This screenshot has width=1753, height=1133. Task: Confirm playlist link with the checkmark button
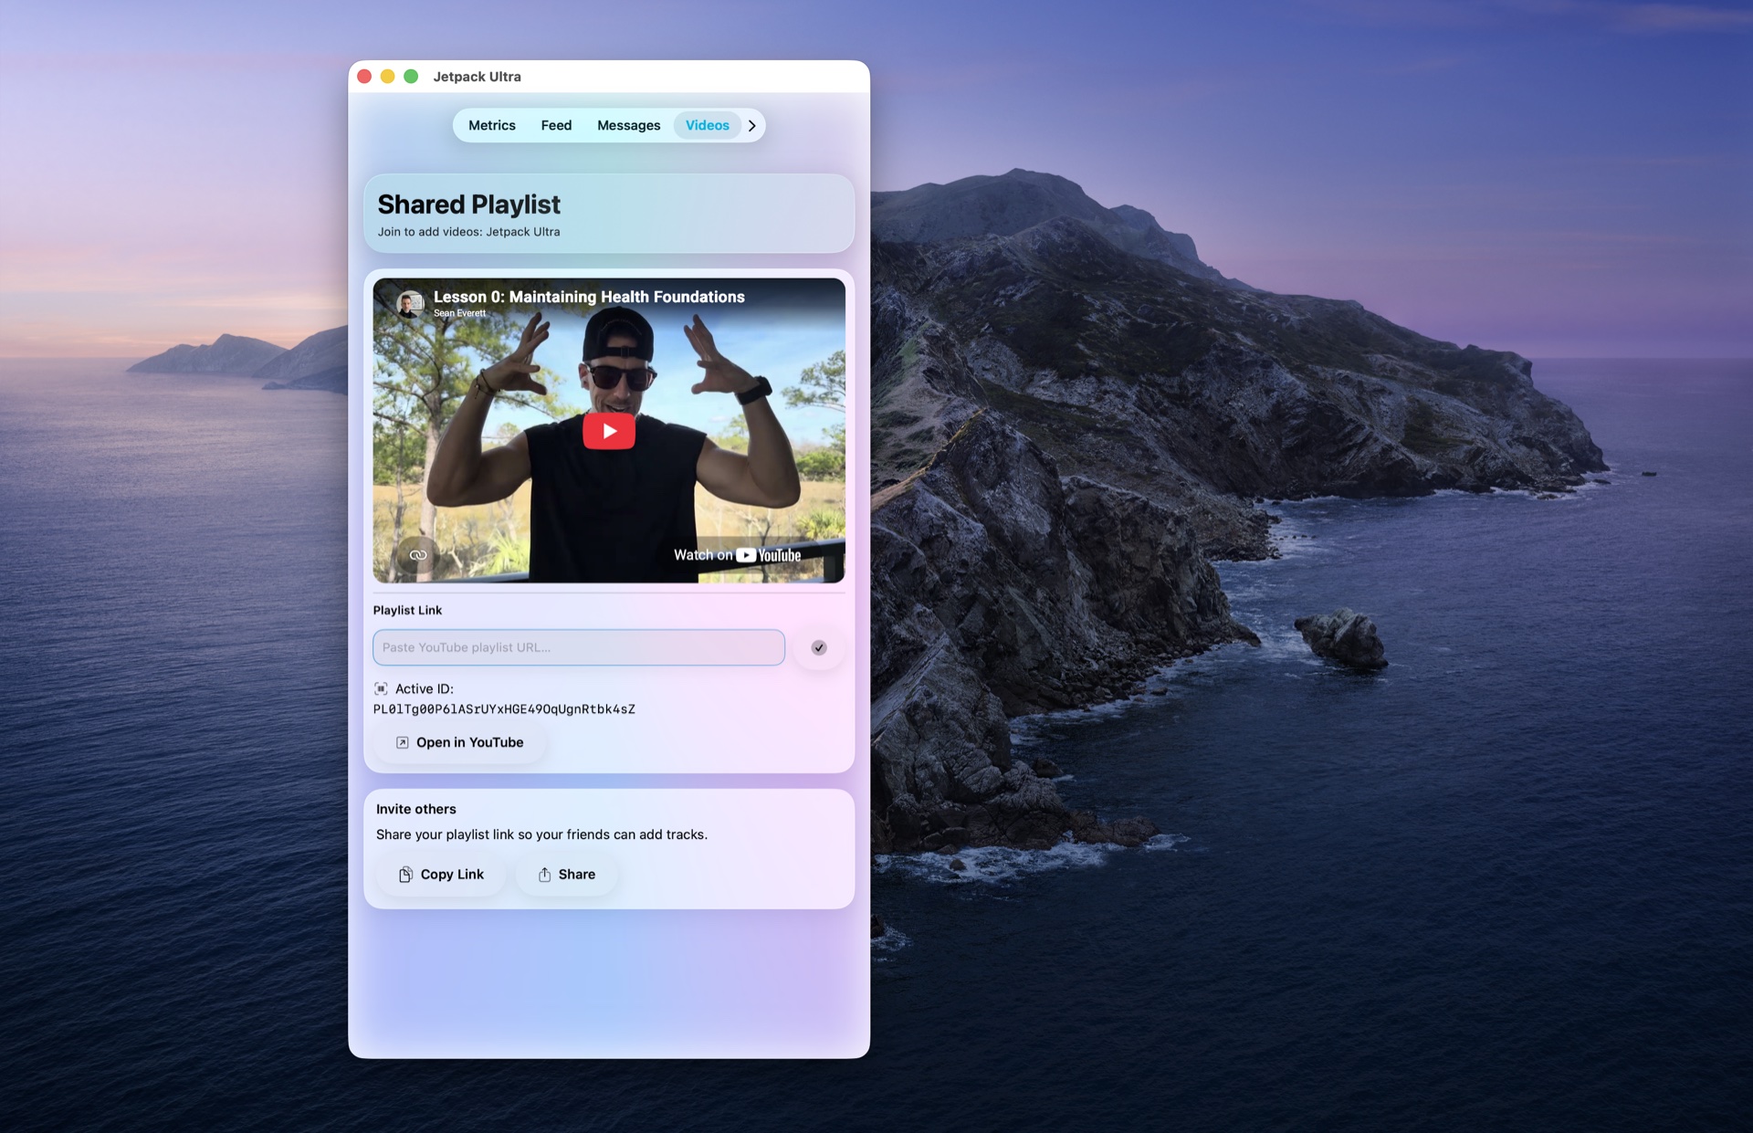click(819, 647)
